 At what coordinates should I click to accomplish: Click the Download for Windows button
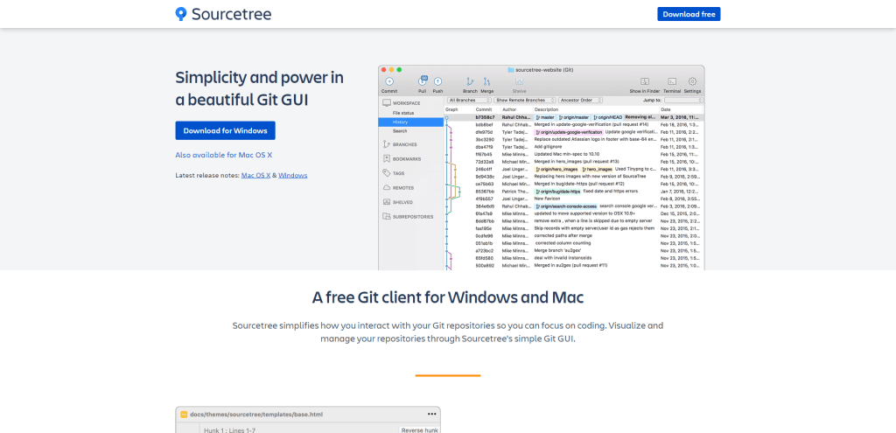[x=225, y=130]
